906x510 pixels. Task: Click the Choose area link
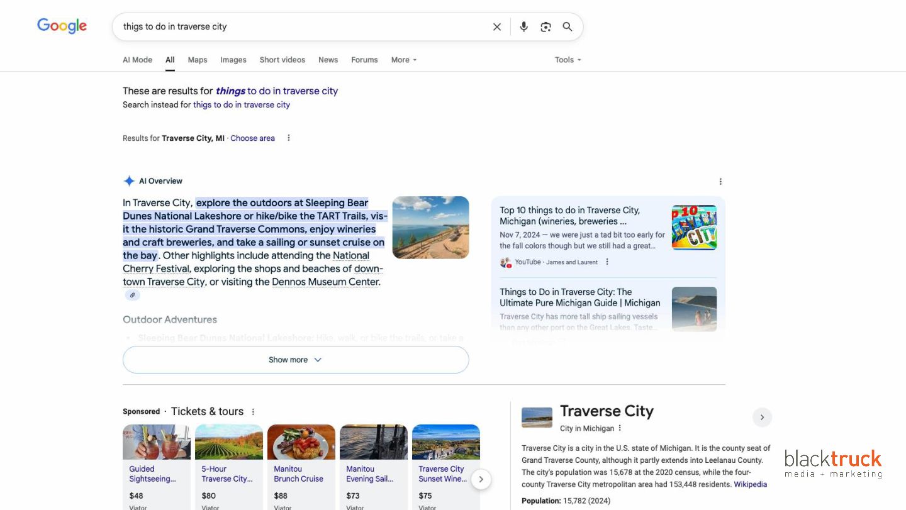click(x=253, y=138)
